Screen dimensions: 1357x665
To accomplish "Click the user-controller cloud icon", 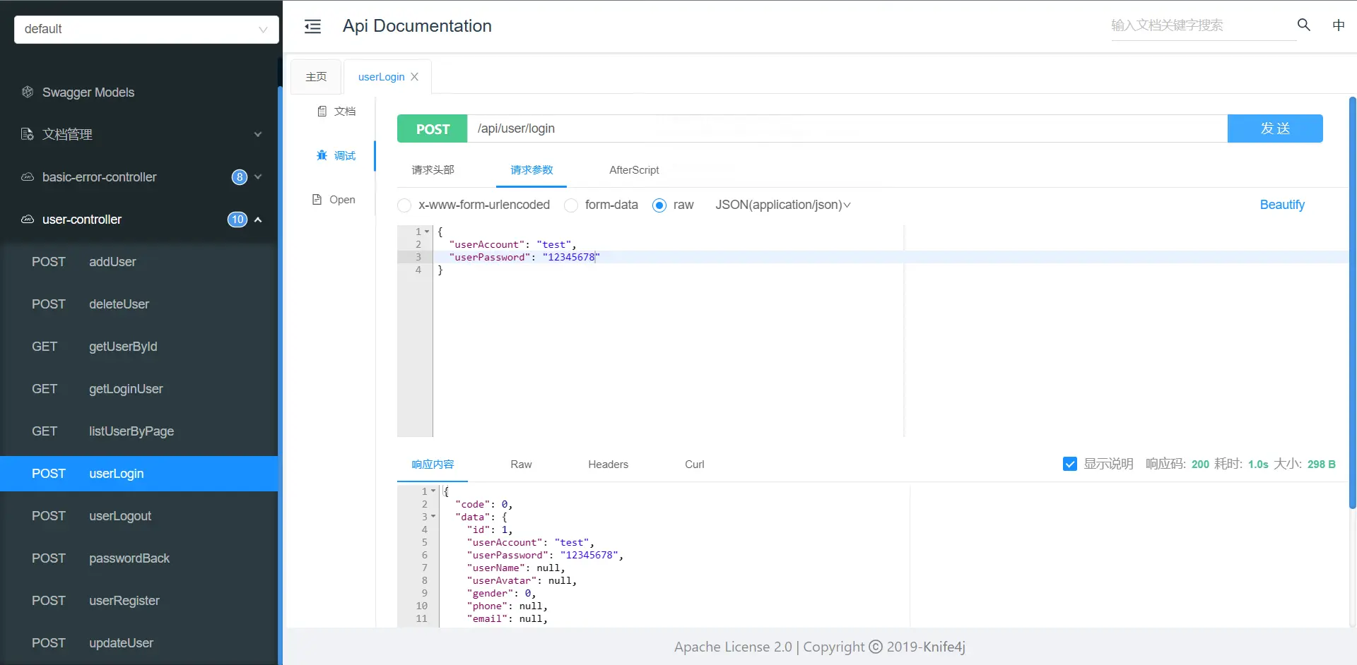I will pos(28,219).
